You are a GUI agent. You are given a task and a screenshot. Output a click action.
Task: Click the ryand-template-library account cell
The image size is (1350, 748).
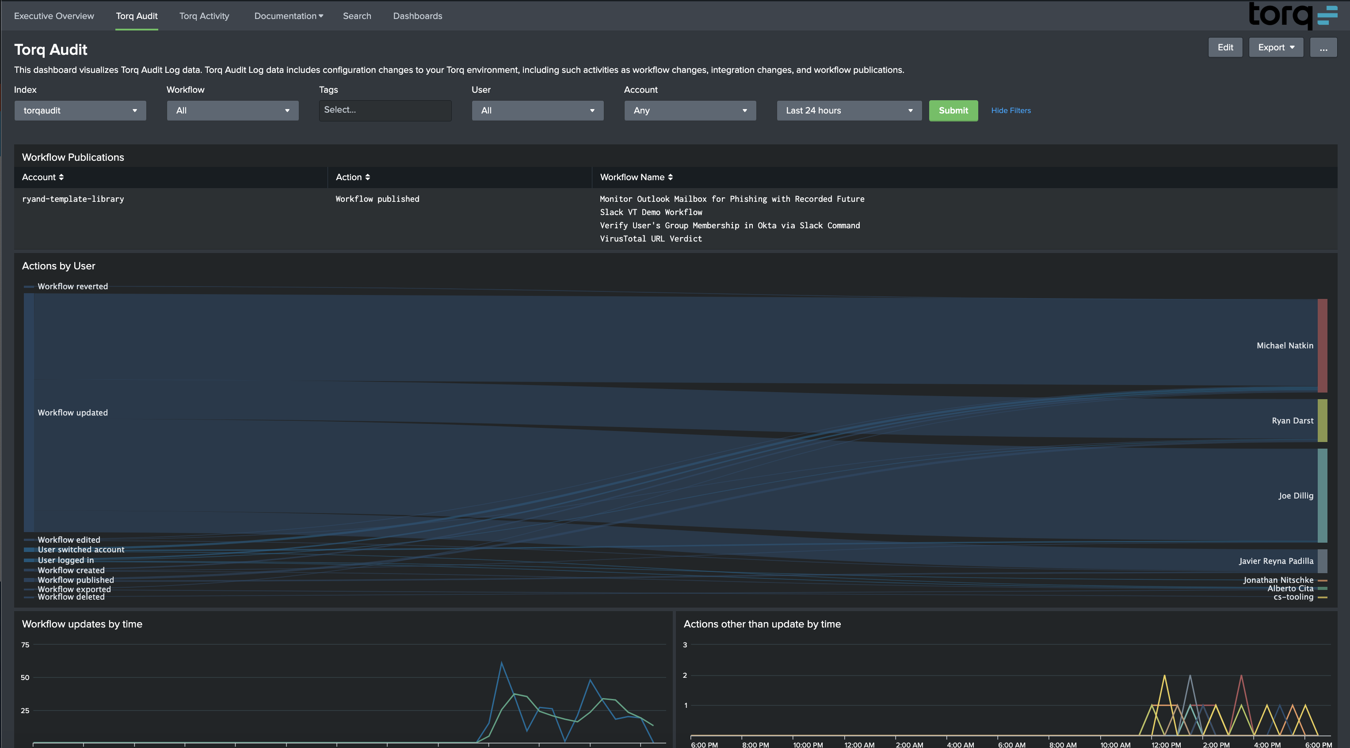click(x=73, y=199)
